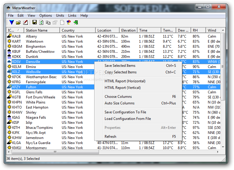Image resolution: width=234 pixels, height=170 pixels.
Task: Click the weather icon next to KALB
Action: (9, 36)
